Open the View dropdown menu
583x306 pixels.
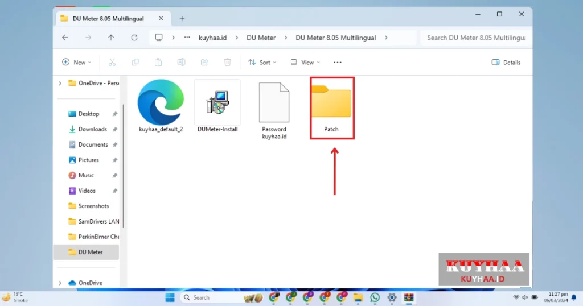click(305, 63)
